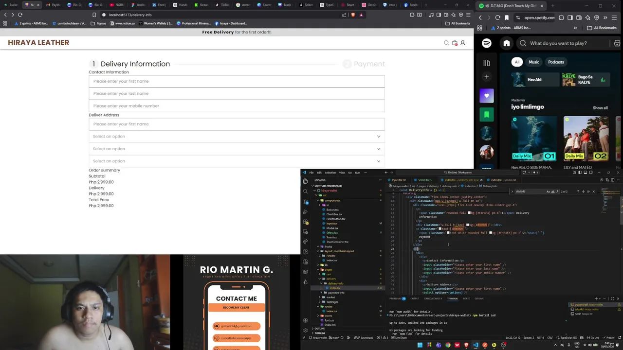Click browser reload button in Brave
The height and width of the screenshot is (350, 623).
pyautogui.click(x=20, y=15)
